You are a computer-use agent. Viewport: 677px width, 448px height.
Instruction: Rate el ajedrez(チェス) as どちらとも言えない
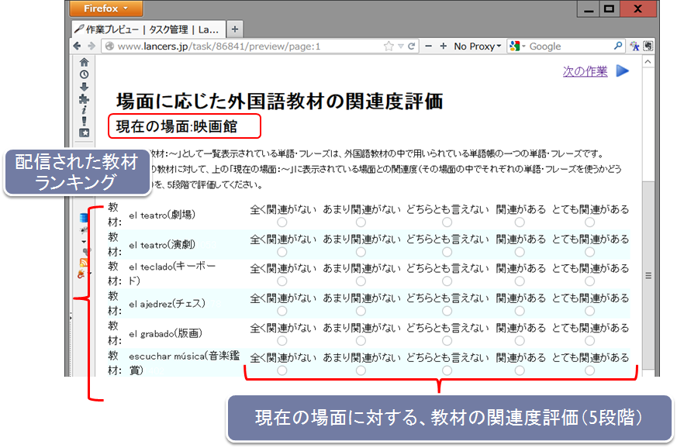(x=447, y=311)
